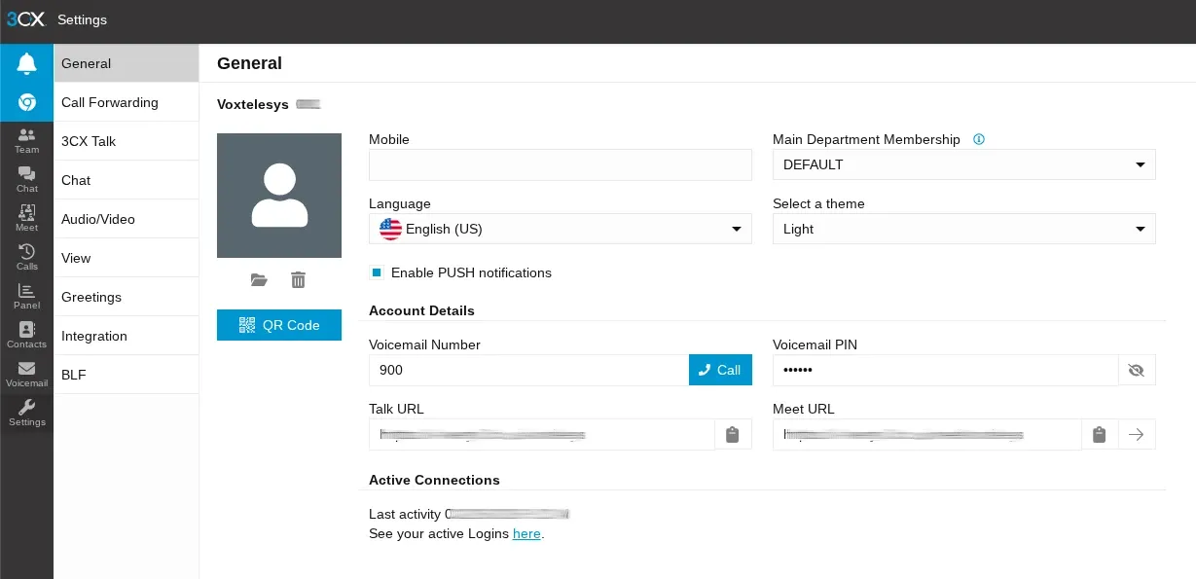
Task: Click info icon beside Main Department Membership
Action: click(979, 139)
